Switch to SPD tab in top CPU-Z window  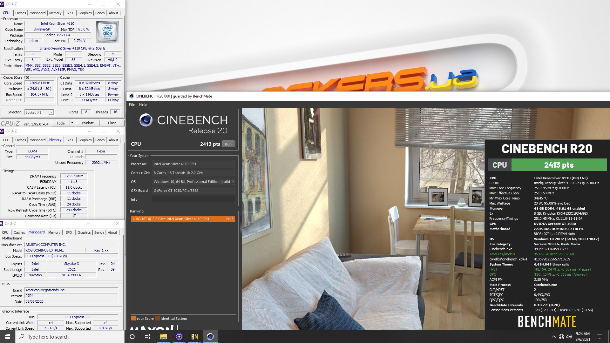70,13
